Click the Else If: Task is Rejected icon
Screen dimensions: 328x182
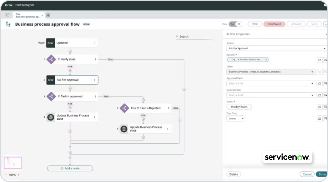124,108
